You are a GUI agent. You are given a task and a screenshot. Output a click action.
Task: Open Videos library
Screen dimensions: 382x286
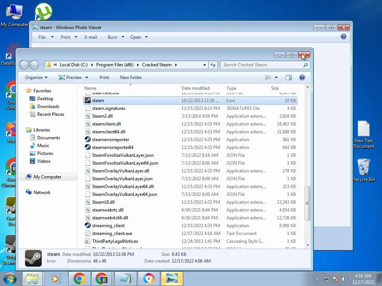pos(40,161)
